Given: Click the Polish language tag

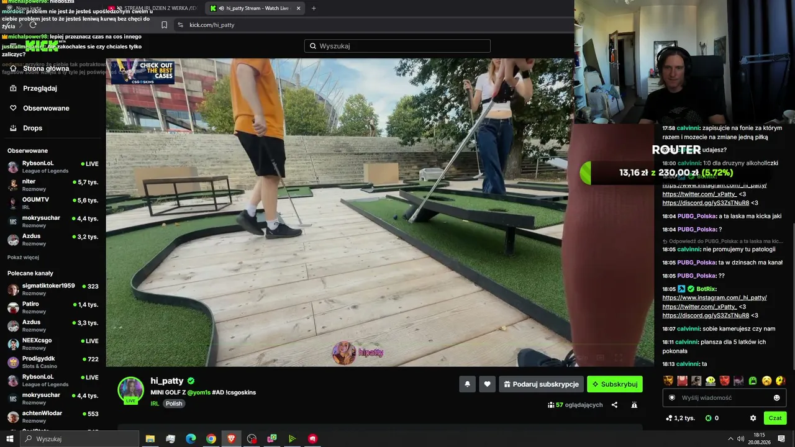Looking at the screenshot, I should click(174, 404).
